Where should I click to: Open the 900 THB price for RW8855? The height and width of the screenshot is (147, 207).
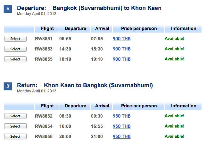pyautogui.click(x=121, y=59)
